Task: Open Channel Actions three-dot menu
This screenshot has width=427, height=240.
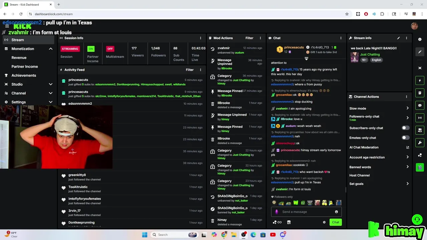Action: coord(406,97)
